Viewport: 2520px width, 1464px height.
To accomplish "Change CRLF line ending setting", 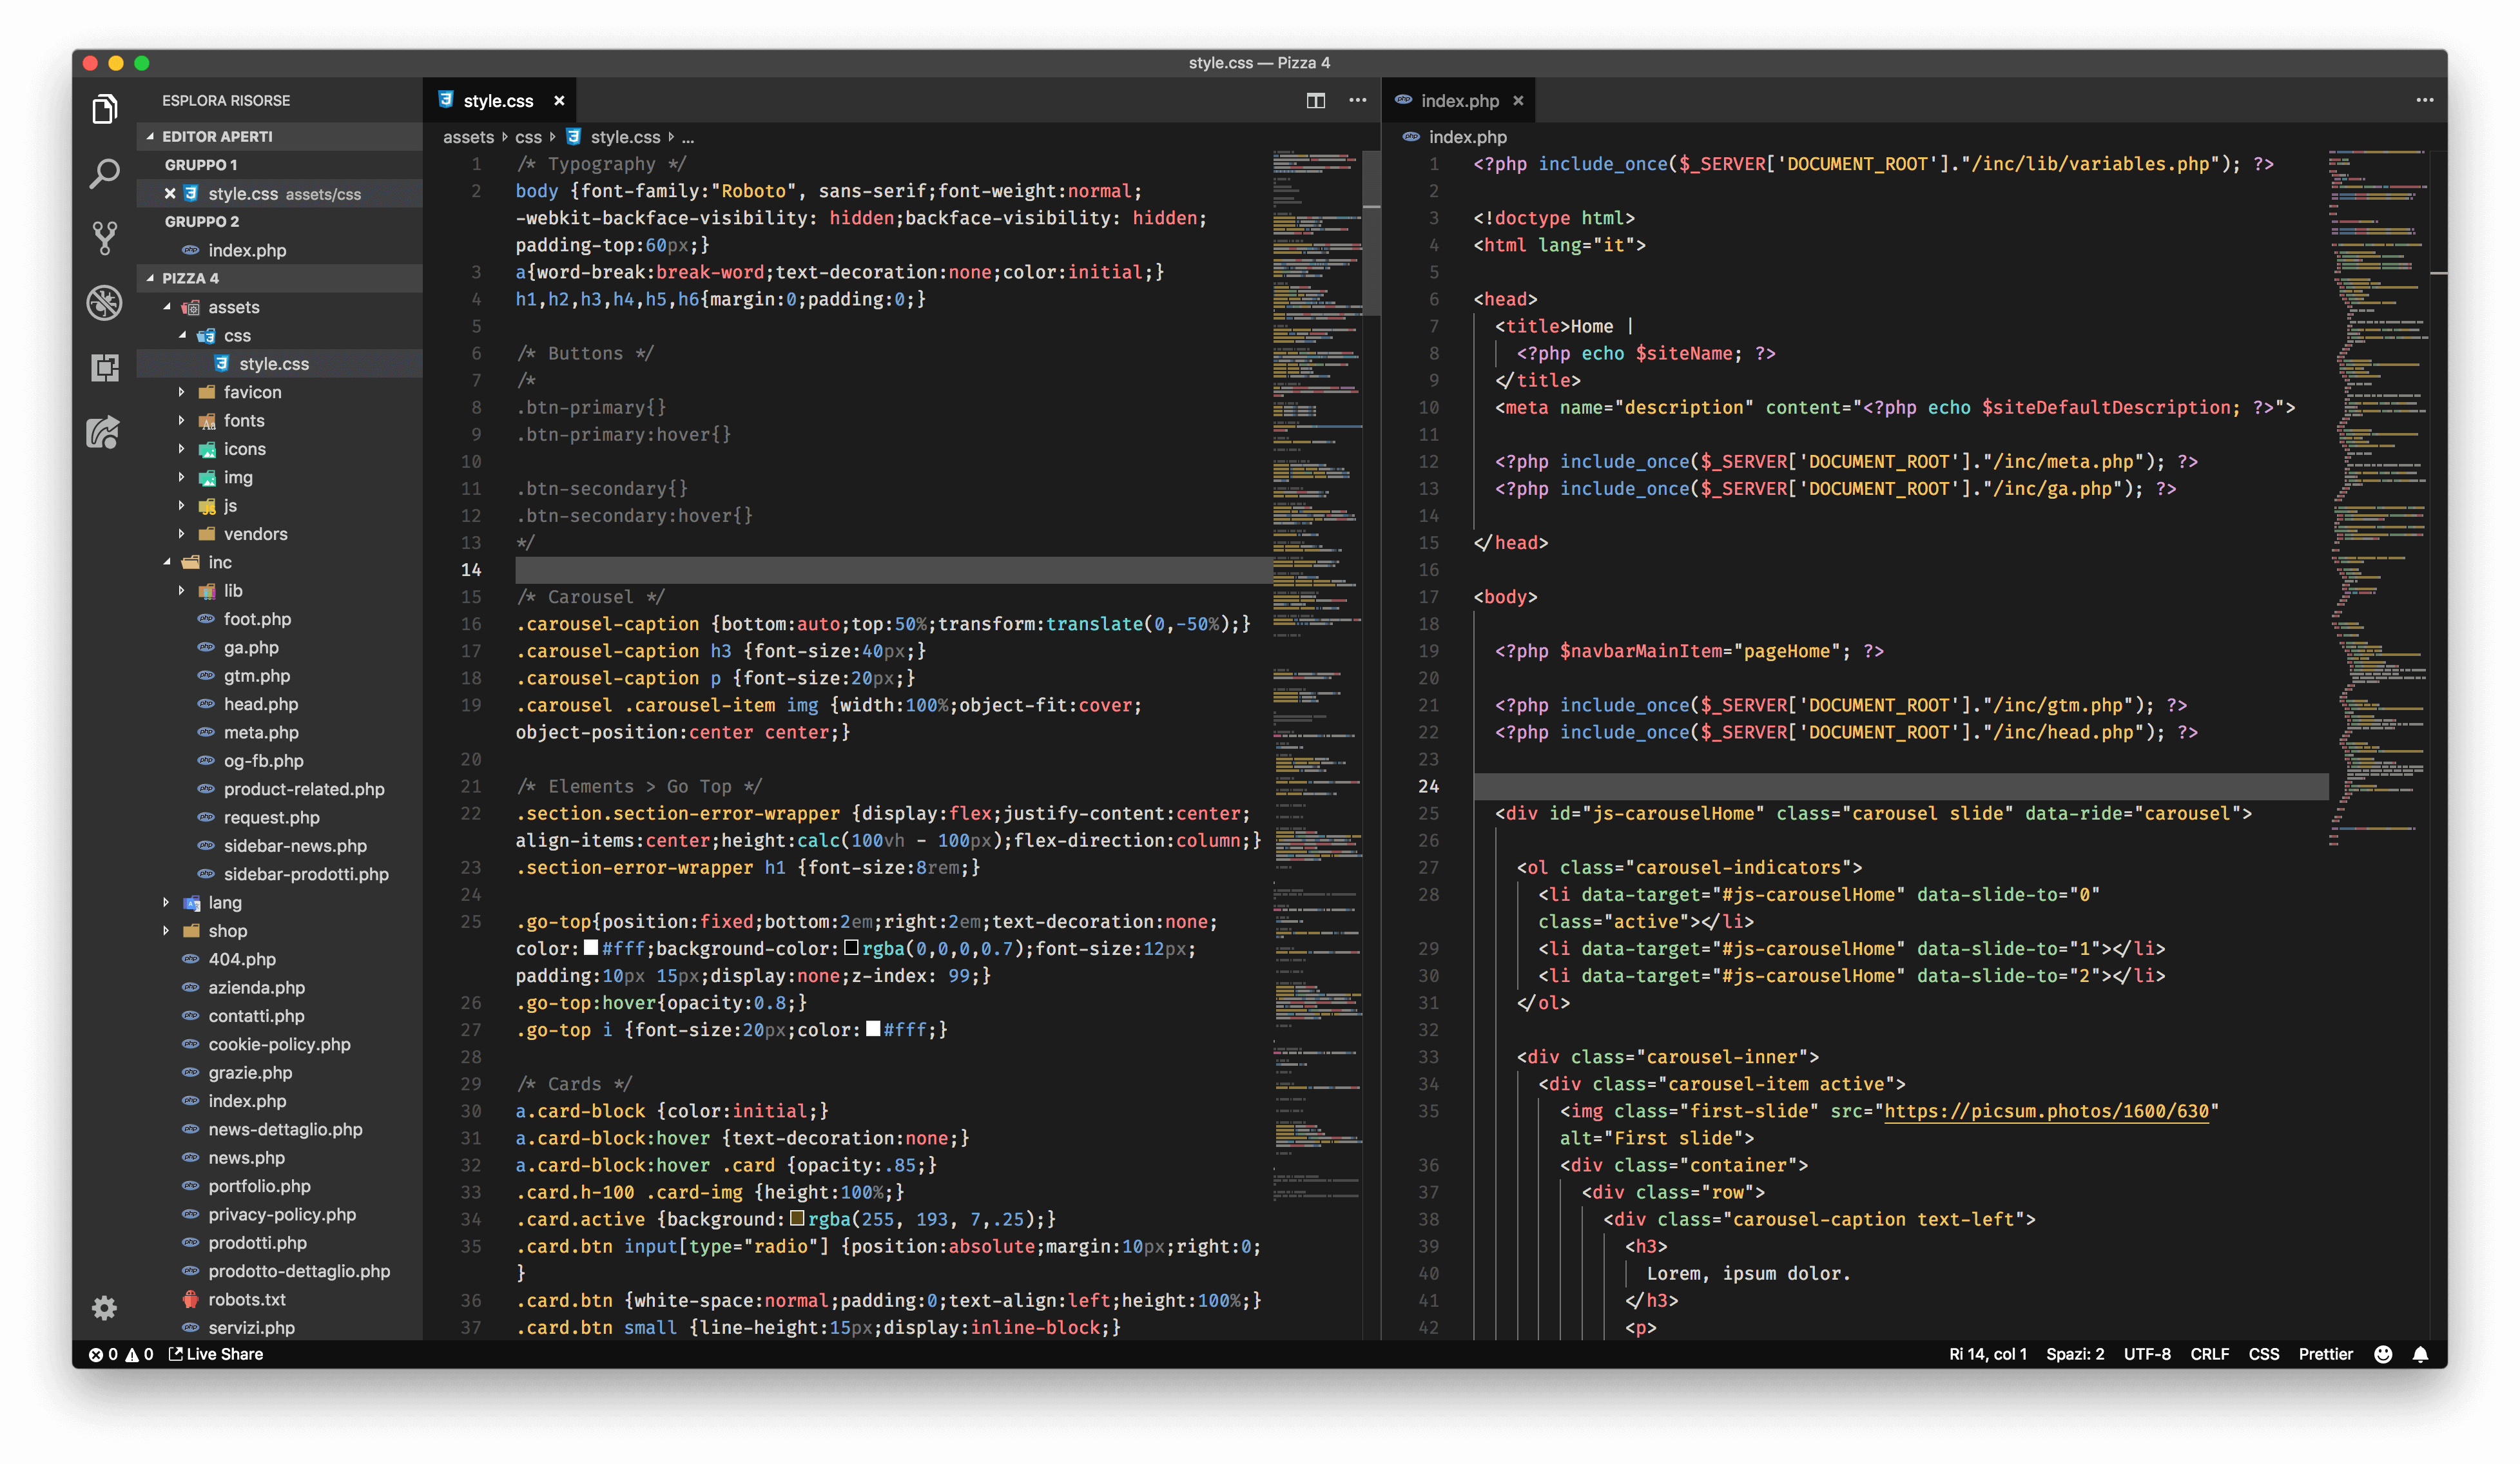I will pyautogui.click(x=2209, y=1354).
